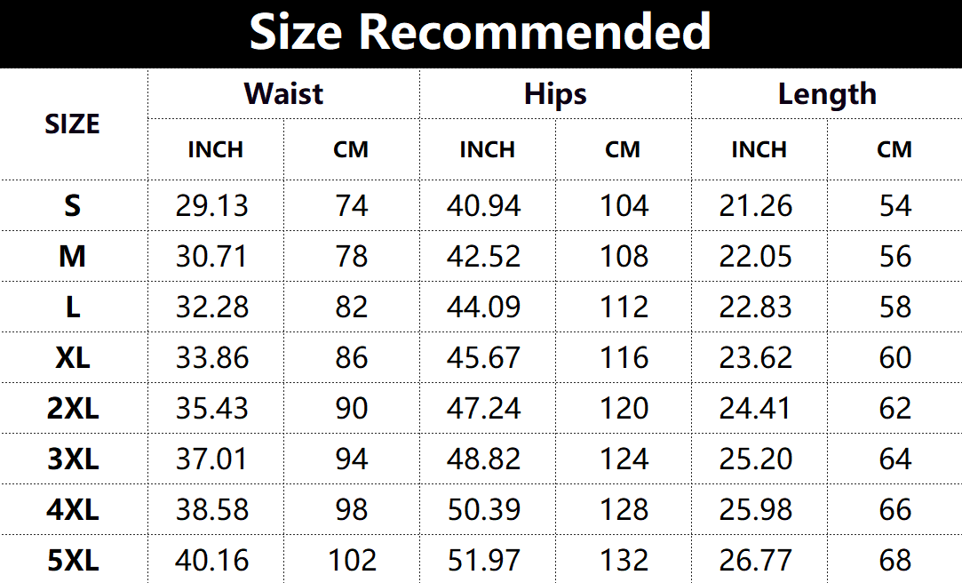
Task: Select the S size row label
Action: pyautogui.click(x=72, y=206)
